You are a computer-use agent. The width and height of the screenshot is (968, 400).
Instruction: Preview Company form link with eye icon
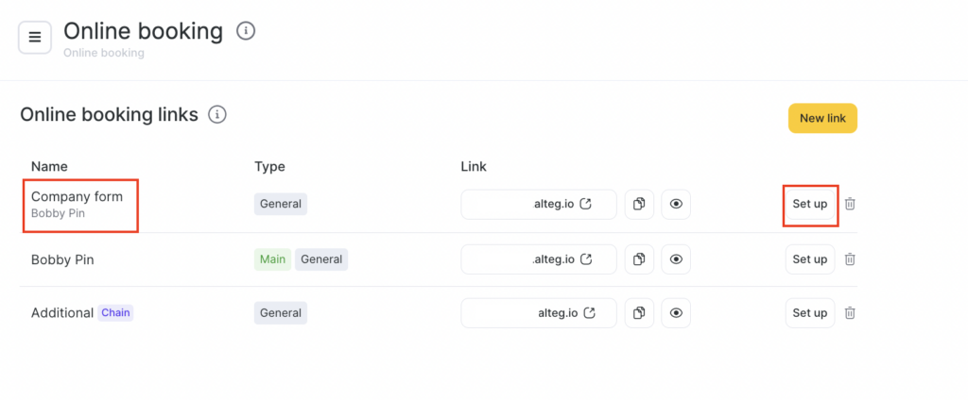pos(675,205)
